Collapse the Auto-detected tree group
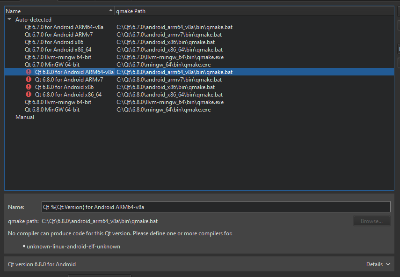This screenshot has height=277, width=400. point(9,19)
